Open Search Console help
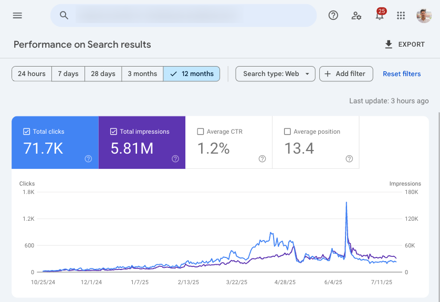The image size is (440, 302). pos(333,15)
